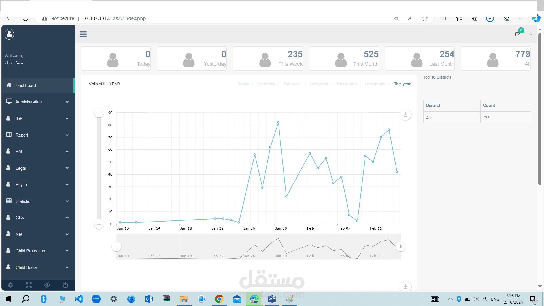Image resolution: width=544 pixels, height=306 pixels.
Task: Show Yesterday visits filter
Action: 266,84
